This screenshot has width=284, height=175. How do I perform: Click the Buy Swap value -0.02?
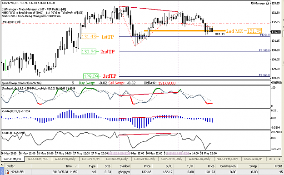(103, 83)
